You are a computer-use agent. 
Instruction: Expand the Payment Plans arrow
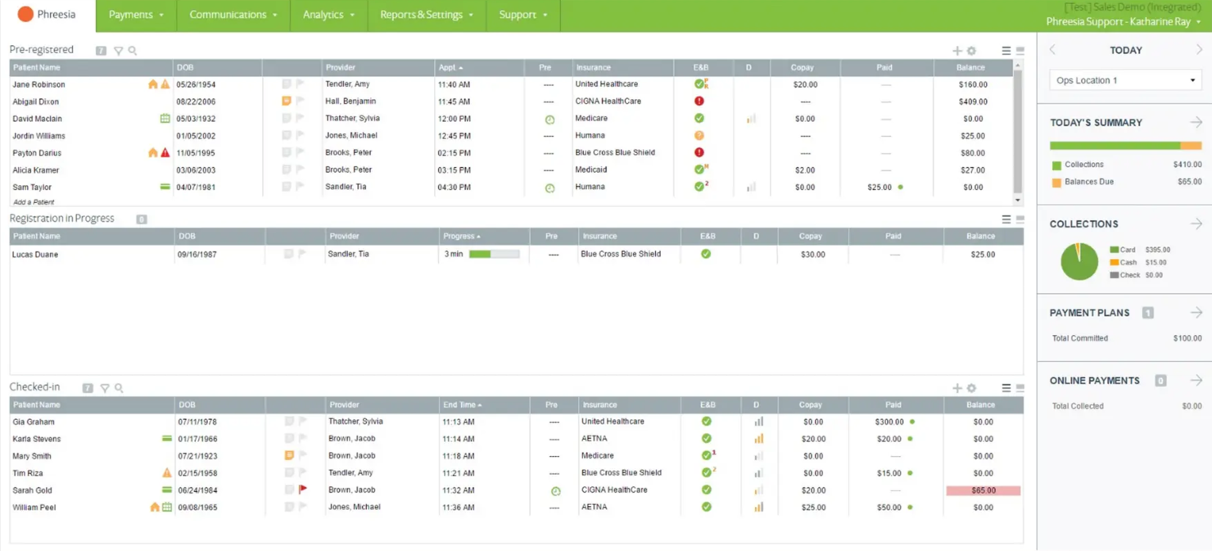1196,313
